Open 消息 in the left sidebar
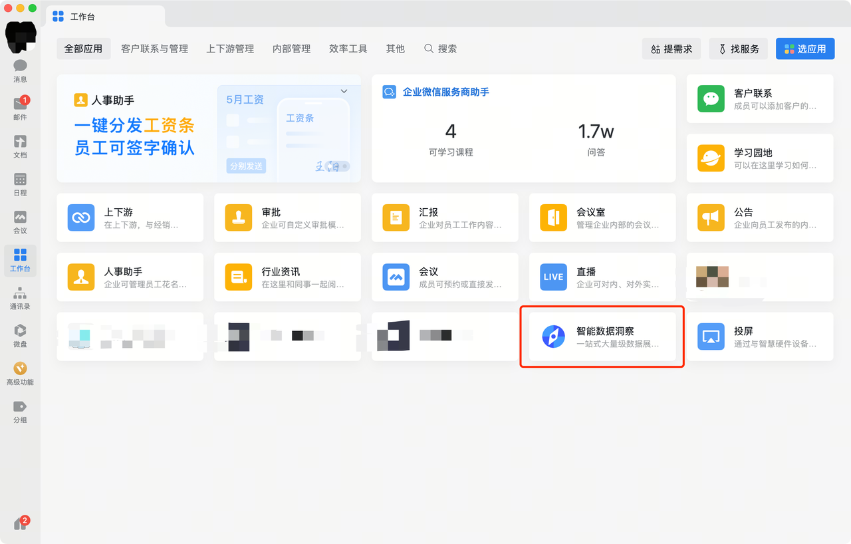Image resolution: width=851 pixels, height=544 pixels. click(20, 70)
